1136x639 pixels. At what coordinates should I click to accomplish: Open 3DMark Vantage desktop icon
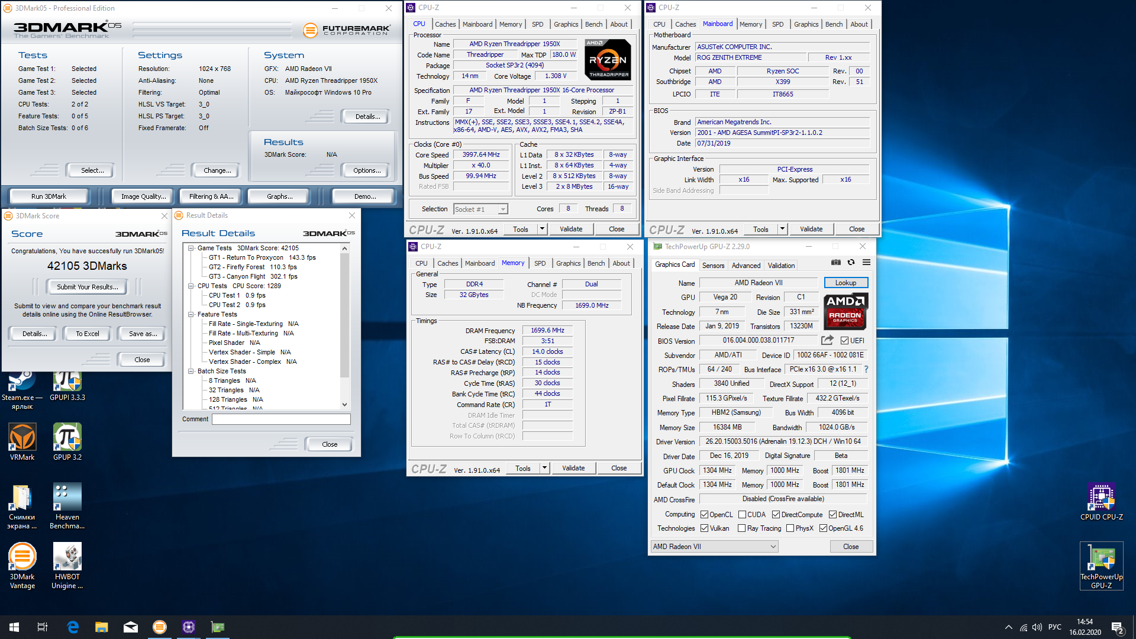(22, 566)
